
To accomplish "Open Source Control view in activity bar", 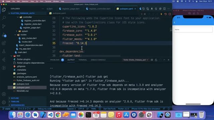I will click(x=4, y=26).
